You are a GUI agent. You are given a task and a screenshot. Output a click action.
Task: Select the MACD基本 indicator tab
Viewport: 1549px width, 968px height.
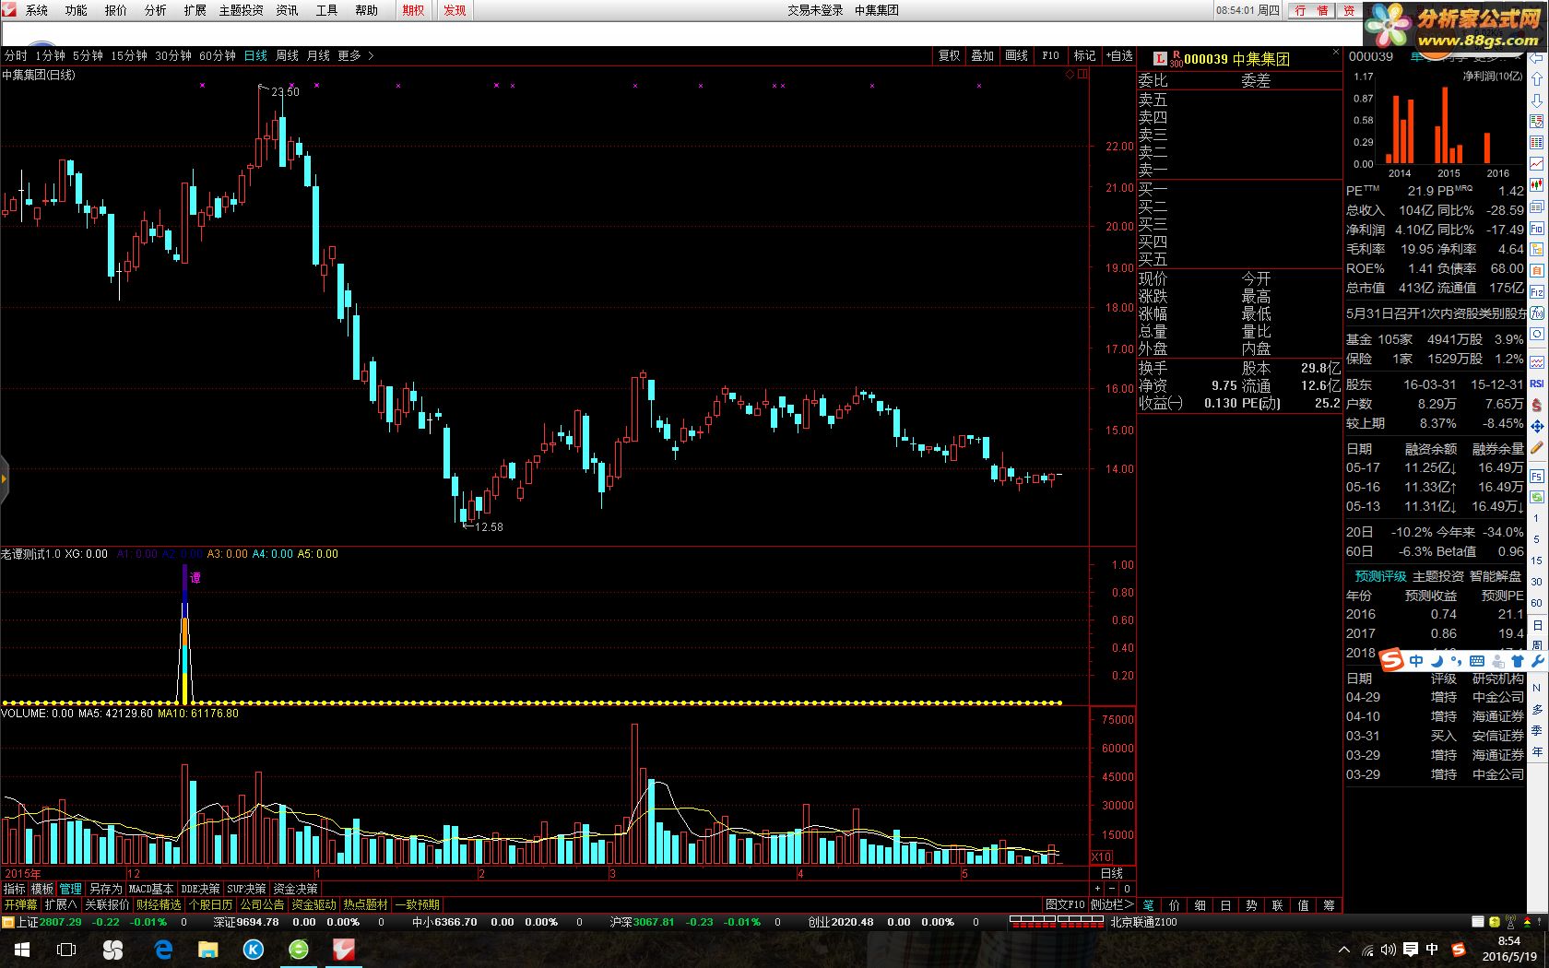click(x=151, y=889)
